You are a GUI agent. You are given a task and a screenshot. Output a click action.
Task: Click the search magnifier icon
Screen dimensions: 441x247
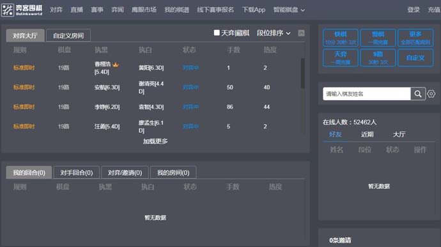coord(417,94)
